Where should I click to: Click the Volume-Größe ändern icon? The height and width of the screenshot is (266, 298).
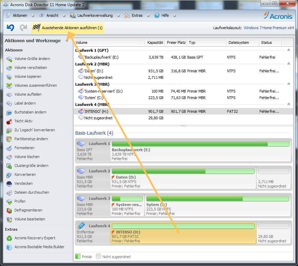pos(9,59)
